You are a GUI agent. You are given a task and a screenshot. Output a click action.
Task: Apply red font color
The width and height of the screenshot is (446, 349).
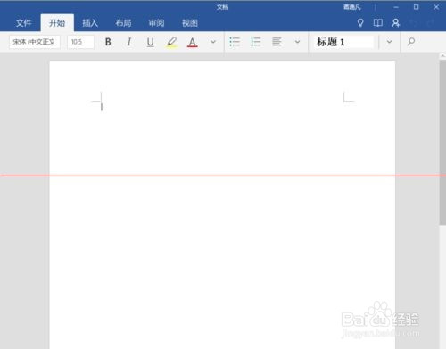(x=193, y=42)
